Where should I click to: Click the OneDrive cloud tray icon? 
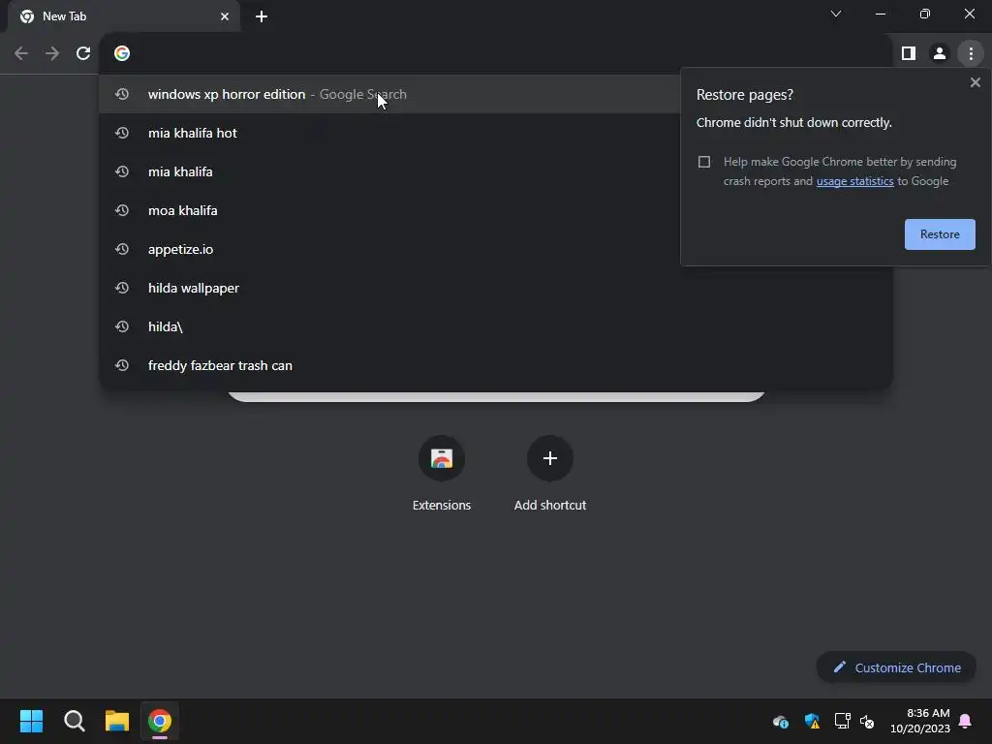[x=781, y=721]
